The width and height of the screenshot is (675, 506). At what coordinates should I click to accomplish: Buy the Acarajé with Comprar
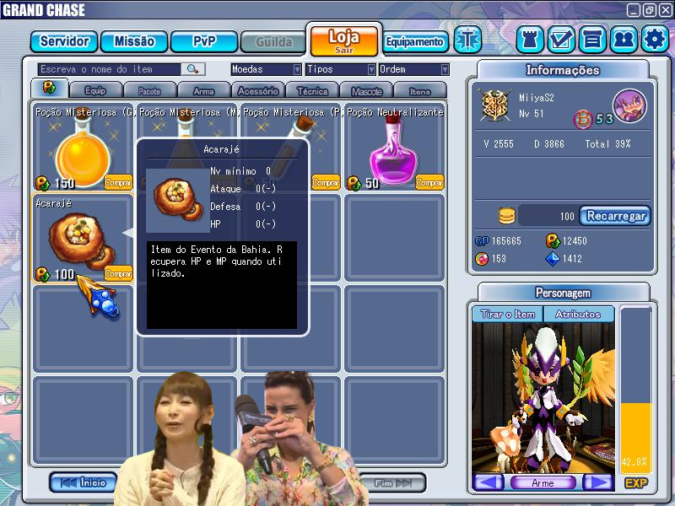click(x=118, y=273)
